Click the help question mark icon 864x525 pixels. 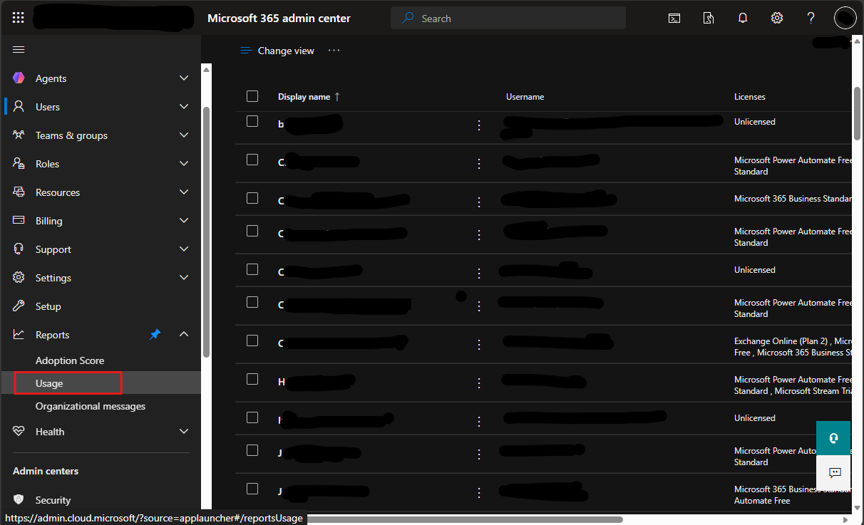pos(811,18)
